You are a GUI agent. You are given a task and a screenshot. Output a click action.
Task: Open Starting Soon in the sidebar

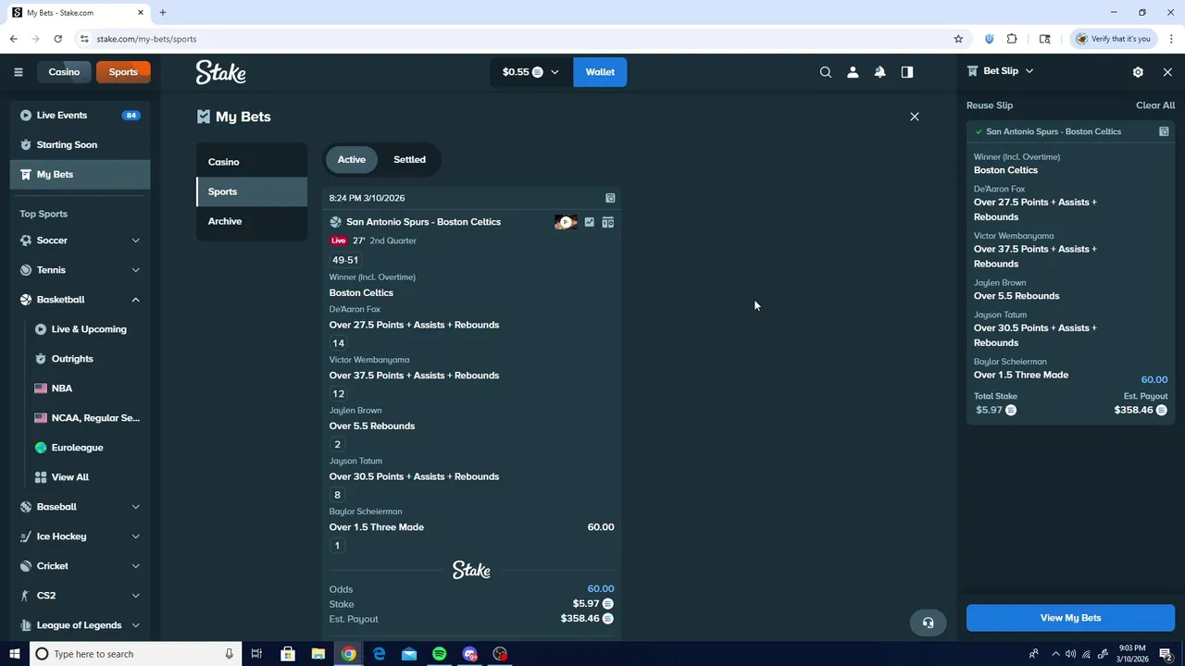(x=80, y=145)
